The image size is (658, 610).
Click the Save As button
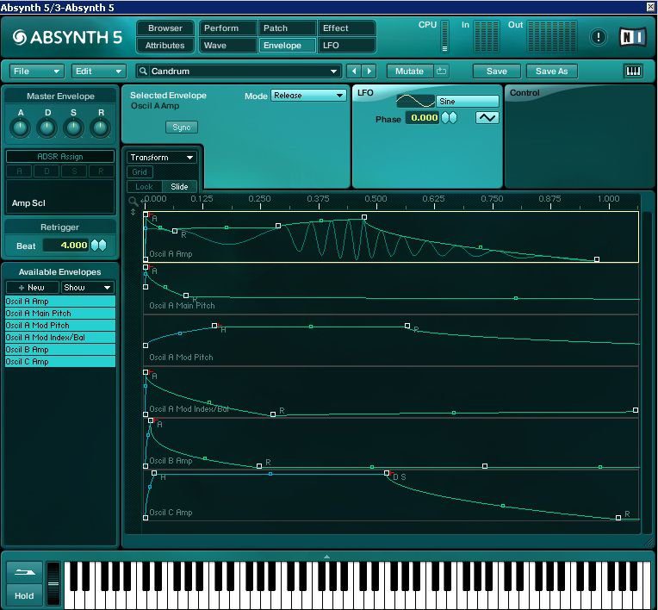tap(552, 71)
